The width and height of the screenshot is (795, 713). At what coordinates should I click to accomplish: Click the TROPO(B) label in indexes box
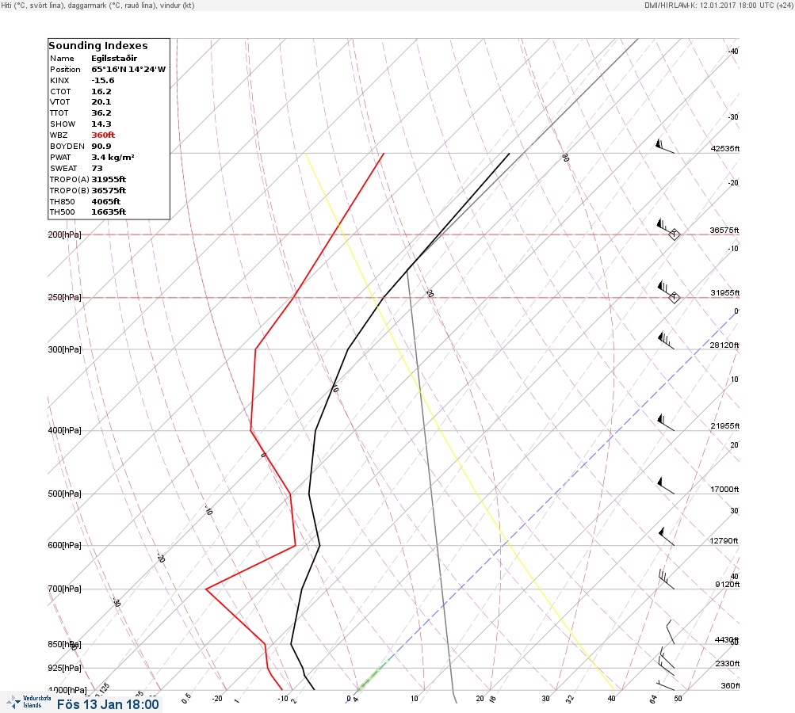click(70, 191)
